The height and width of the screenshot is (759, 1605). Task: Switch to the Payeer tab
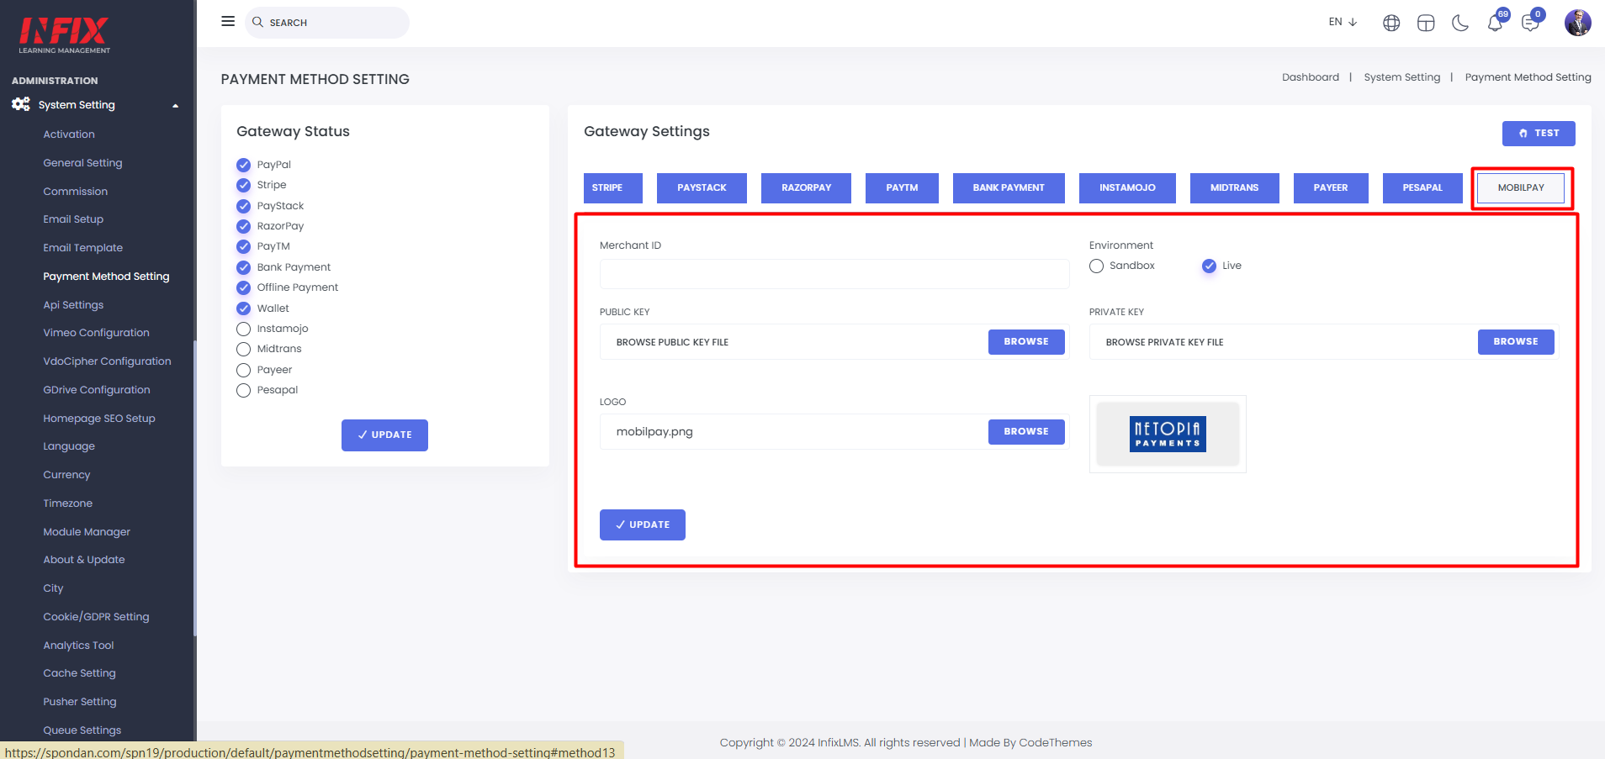[x=1331, y=188]
